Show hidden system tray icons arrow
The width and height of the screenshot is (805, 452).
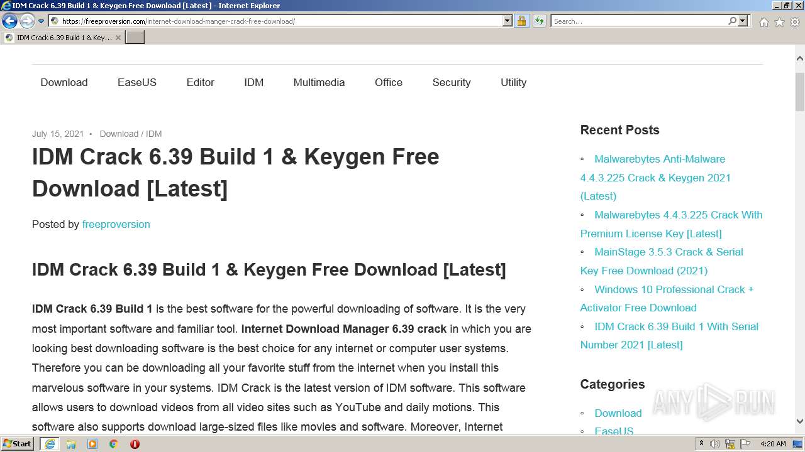coord(702,444)
